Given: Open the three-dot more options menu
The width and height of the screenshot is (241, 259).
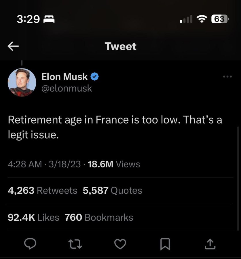Looking at the screenshot, I should tap(227, 77).
